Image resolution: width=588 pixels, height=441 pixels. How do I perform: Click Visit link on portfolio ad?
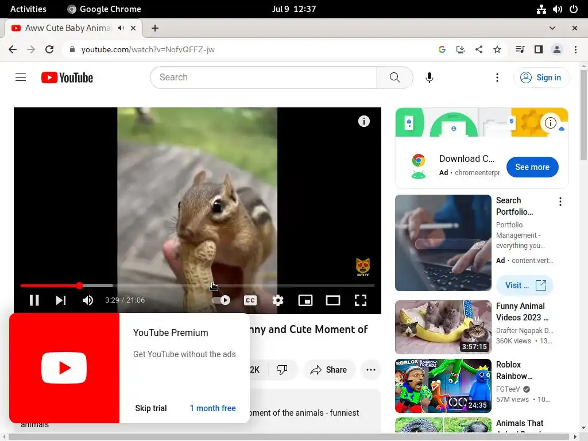click(525, 285)
